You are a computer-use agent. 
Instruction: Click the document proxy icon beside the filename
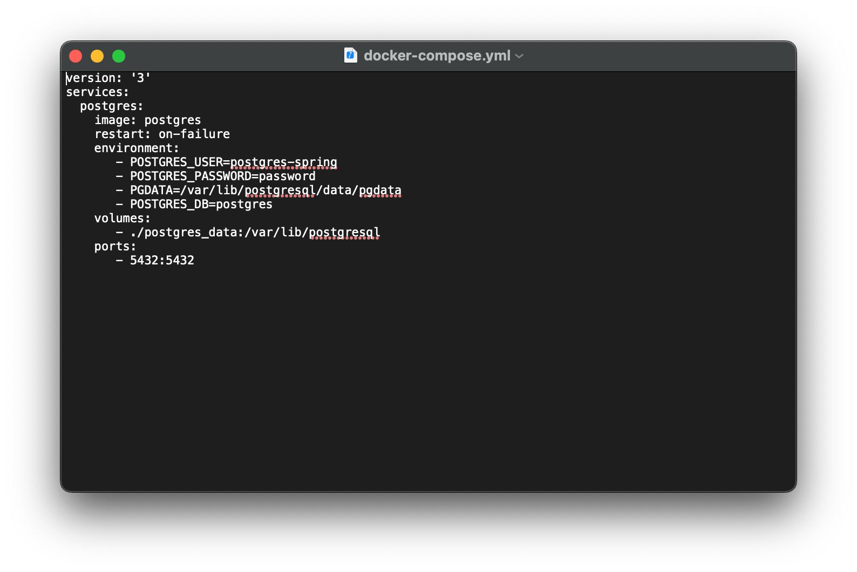point(350,55)
